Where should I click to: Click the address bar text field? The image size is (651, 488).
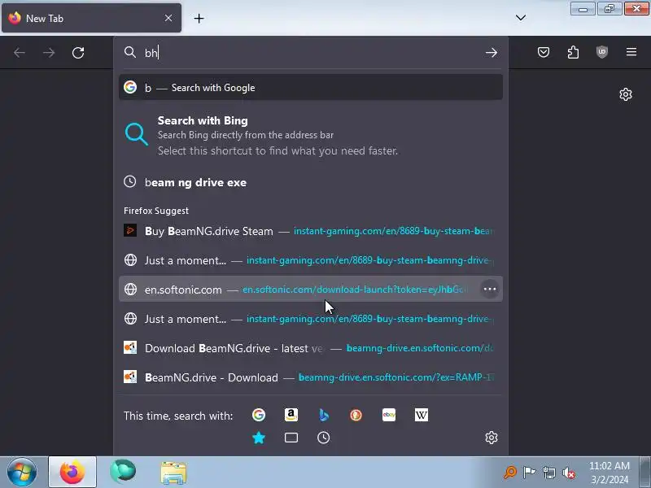(x=312, y=53)
